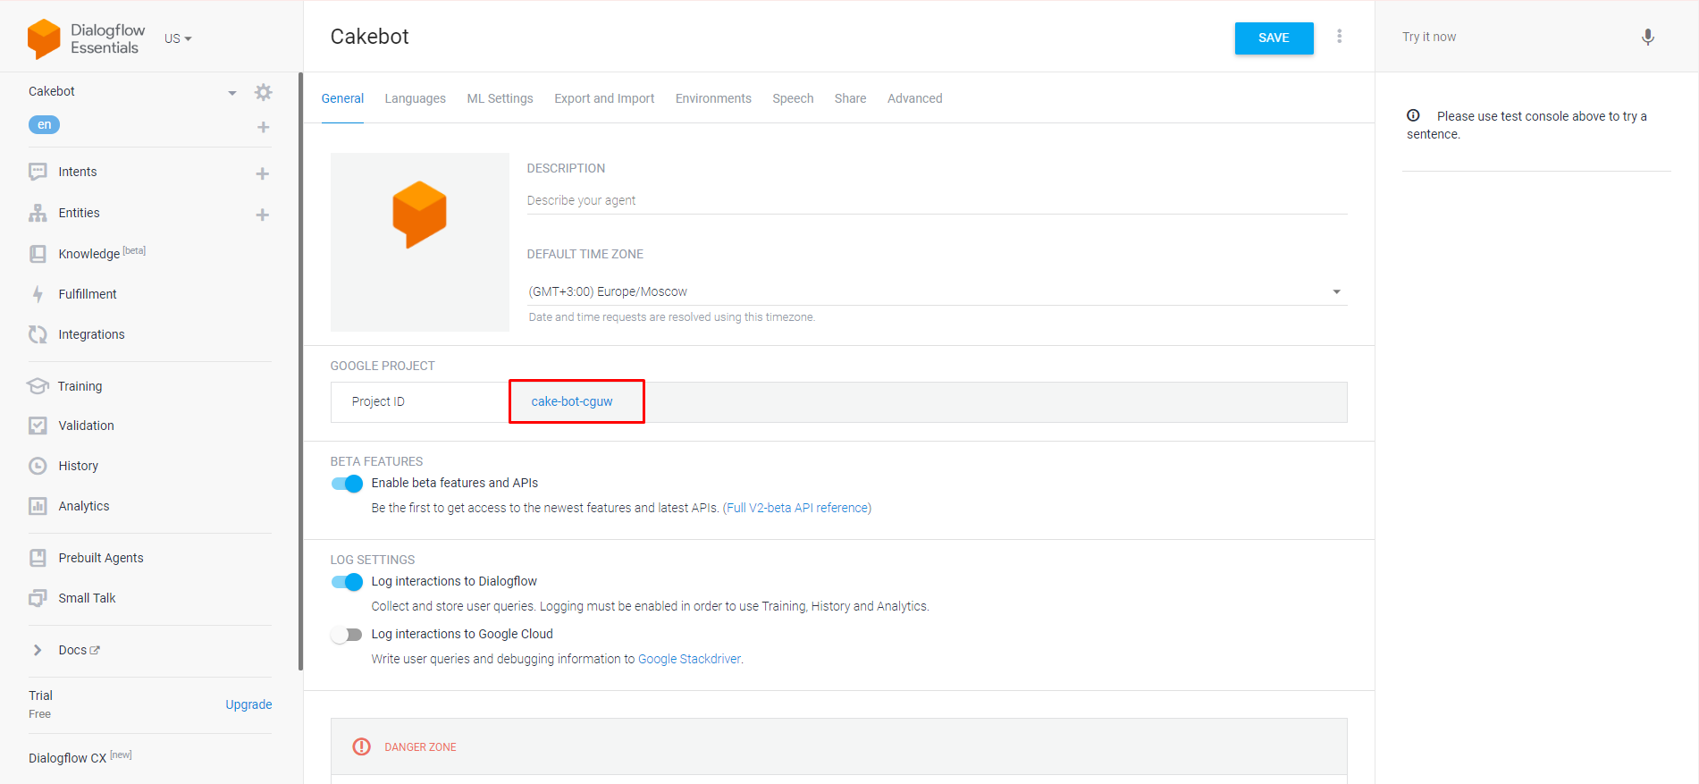Image resolution: width=1699 pixels, height=784 pixels.
Task: Switch to the Languages tab
Action: (415, 98)
